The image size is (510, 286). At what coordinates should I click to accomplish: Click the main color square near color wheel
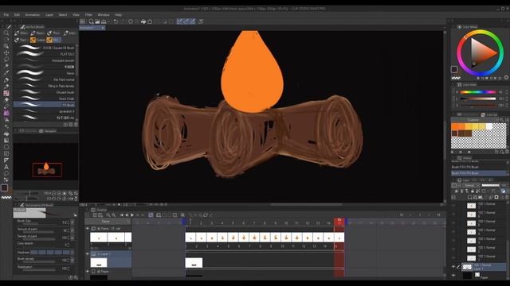click(x=454, y=69)
